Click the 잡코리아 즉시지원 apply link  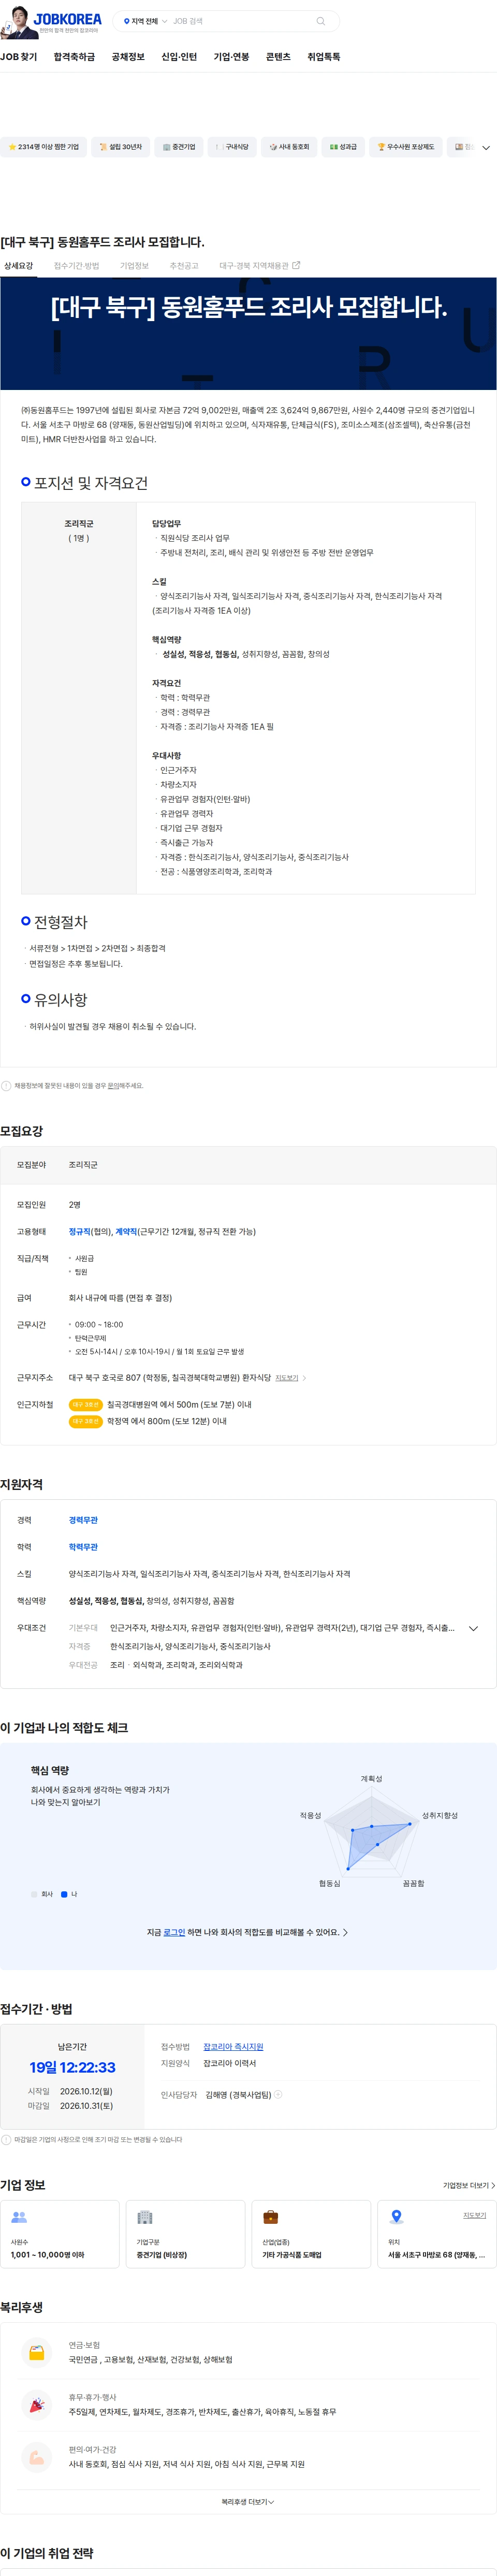click(233, 2047)
